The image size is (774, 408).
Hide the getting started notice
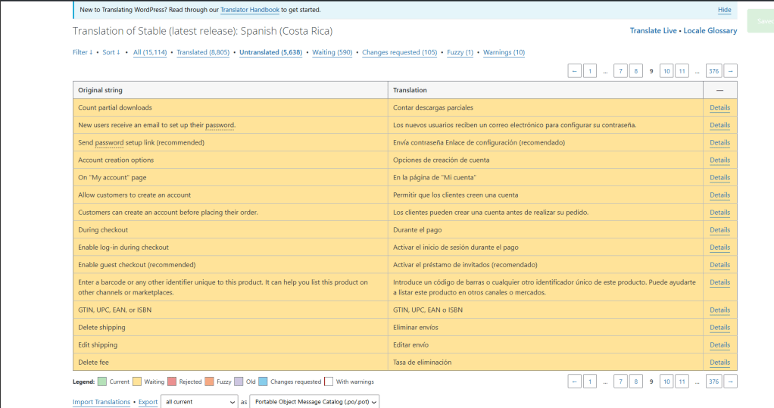tap(724, 10)
